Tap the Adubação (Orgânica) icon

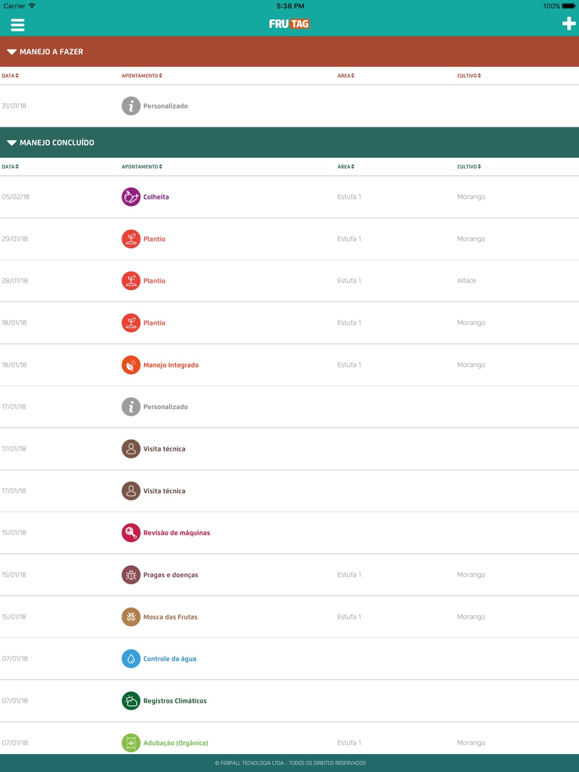click(131, 743)
